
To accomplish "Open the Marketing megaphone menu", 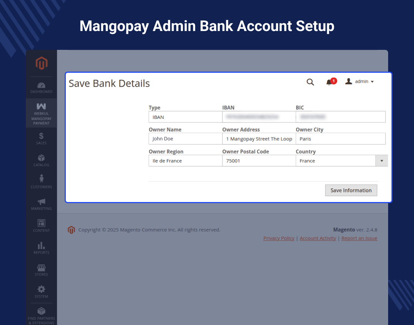I will tap(41, 204).
